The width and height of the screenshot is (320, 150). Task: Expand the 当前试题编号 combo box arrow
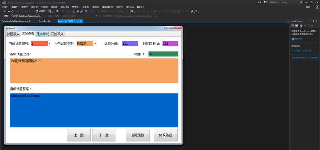pos(49,44)
